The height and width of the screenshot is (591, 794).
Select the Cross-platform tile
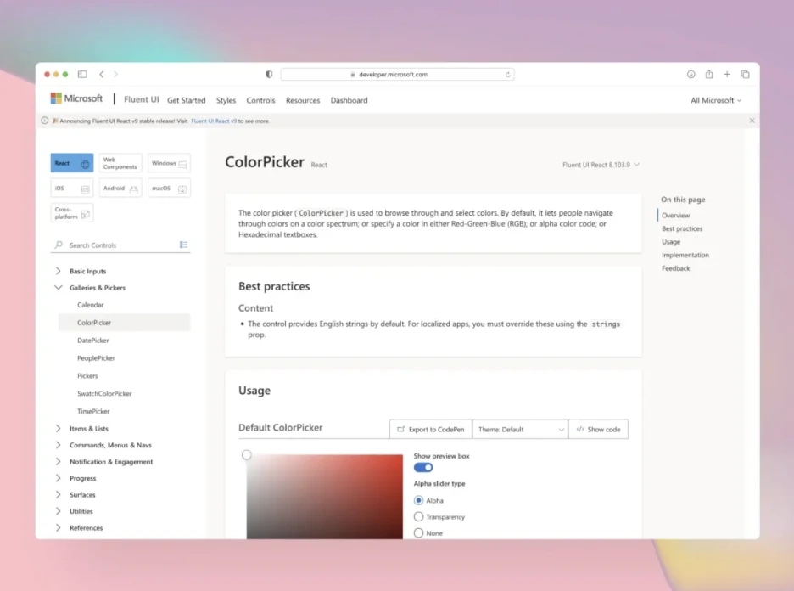coord(72,213)
